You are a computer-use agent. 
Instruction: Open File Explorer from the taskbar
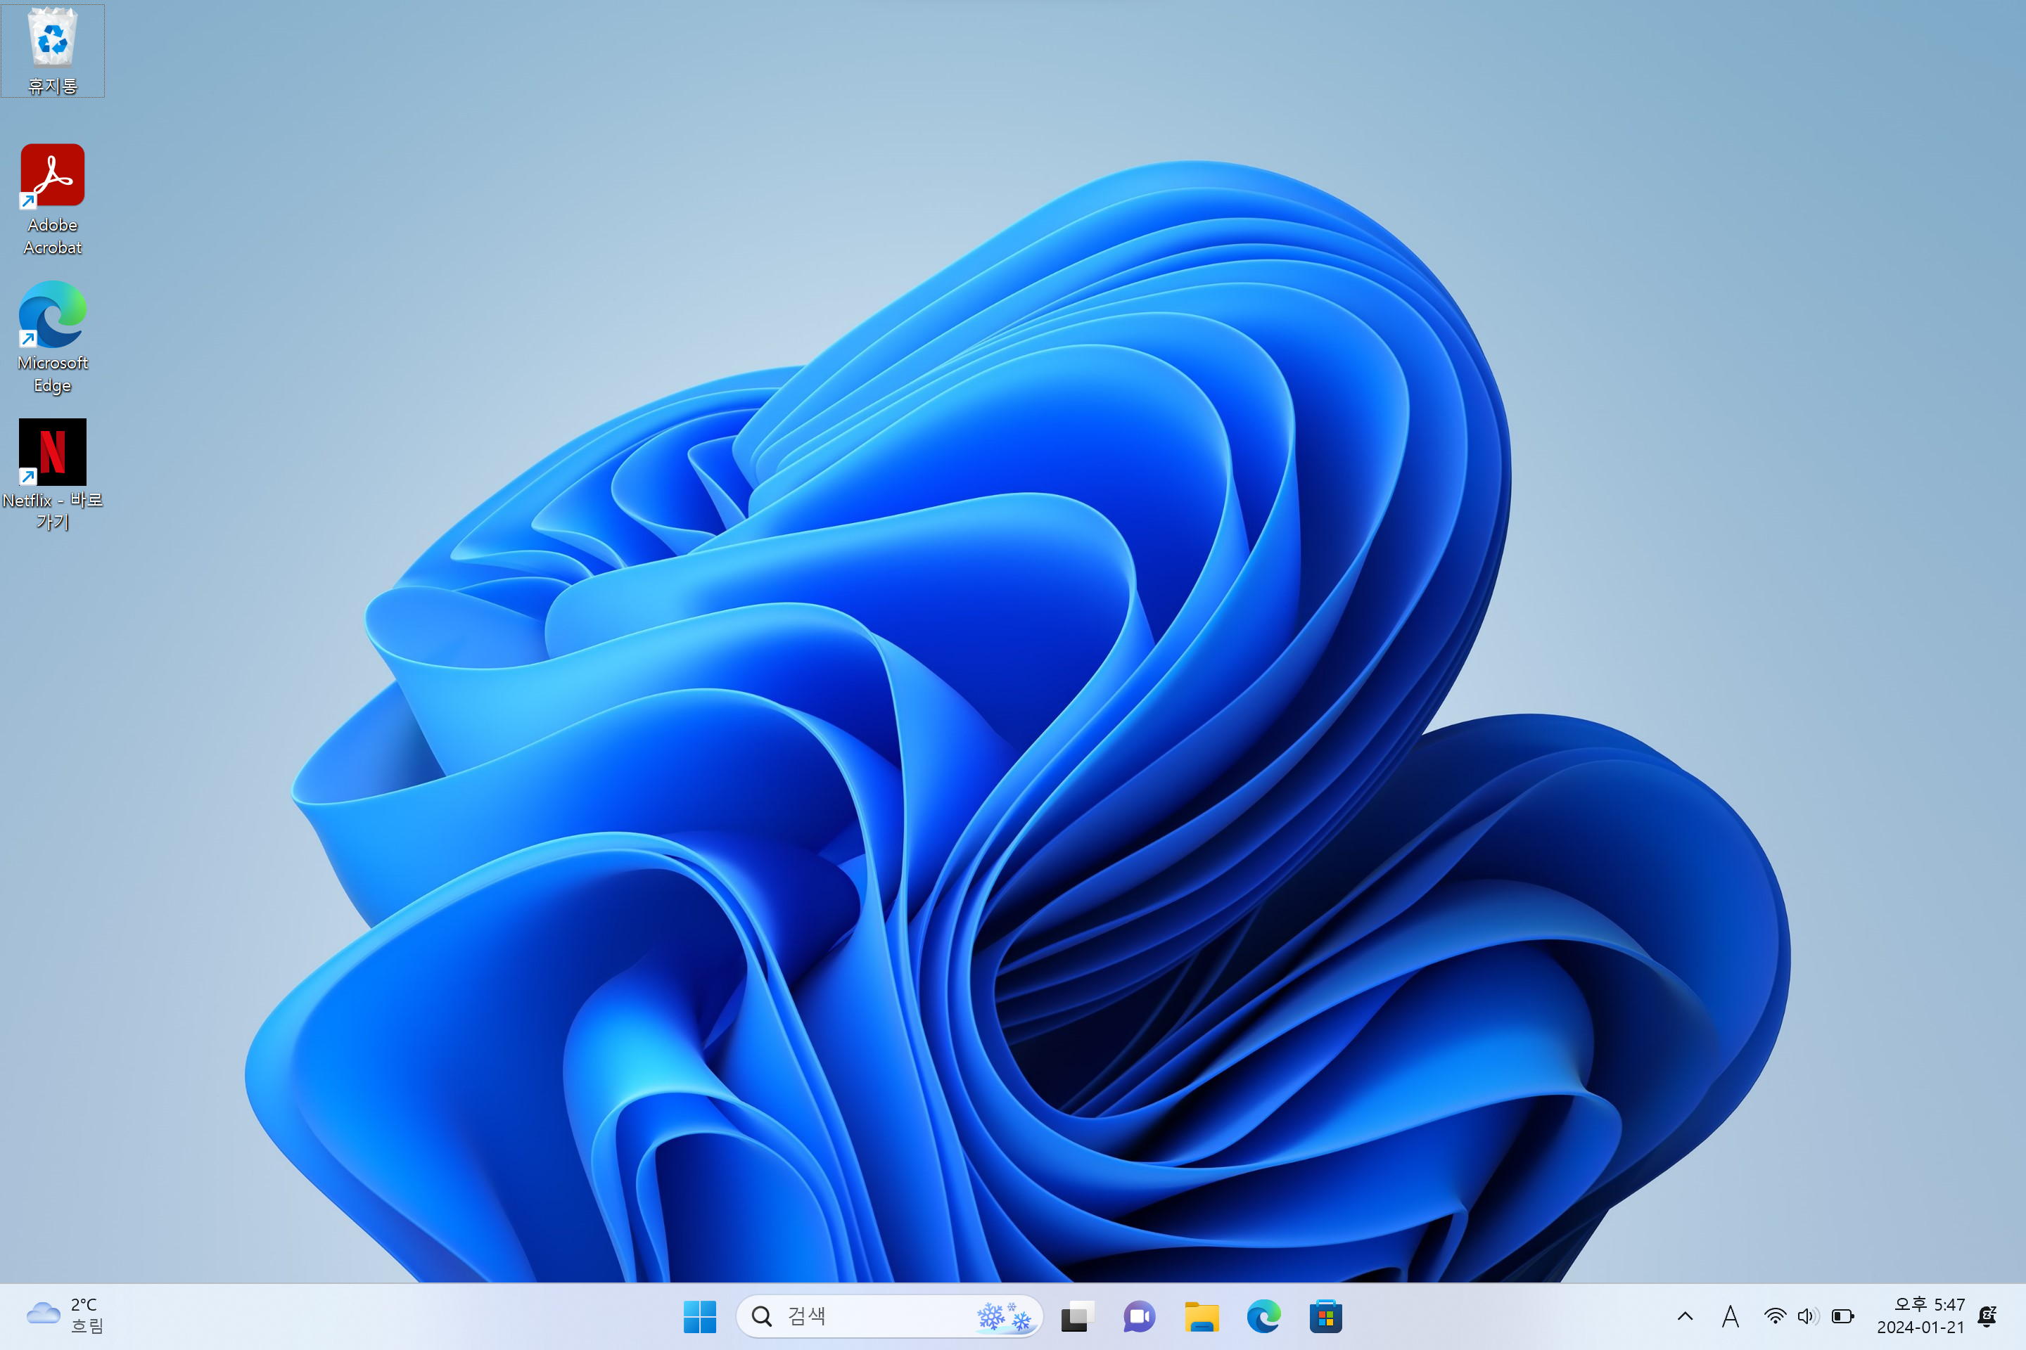(1202, 1316)
